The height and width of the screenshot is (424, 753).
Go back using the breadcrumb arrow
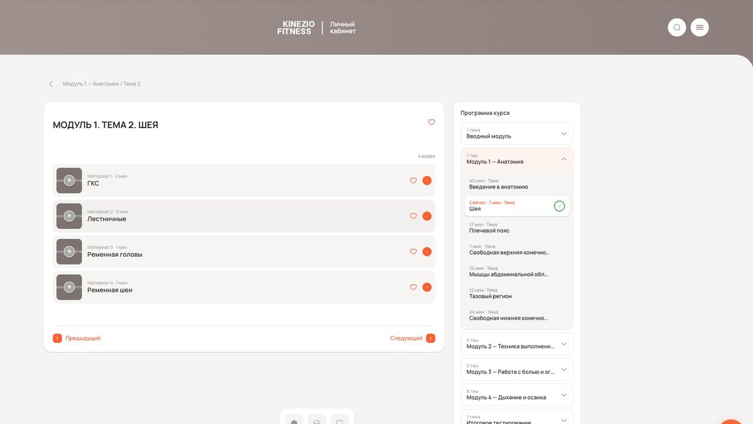pyautogui.click(x=51, y=84)
